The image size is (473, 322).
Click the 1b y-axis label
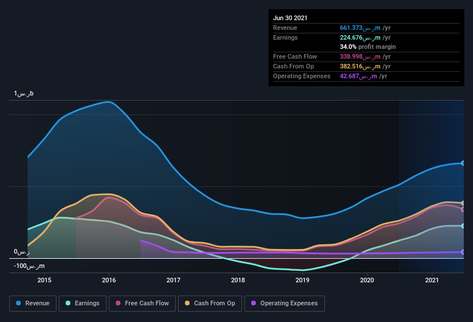tap(24, 94)
